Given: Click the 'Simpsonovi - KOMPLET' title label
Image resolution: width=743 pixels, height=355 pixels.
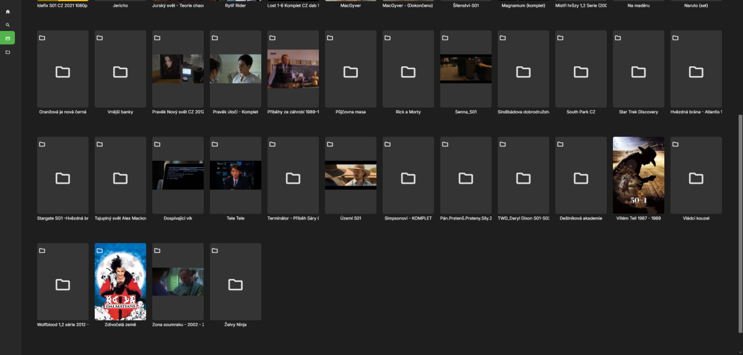Looking at the screenshot, I should [408, 218].
